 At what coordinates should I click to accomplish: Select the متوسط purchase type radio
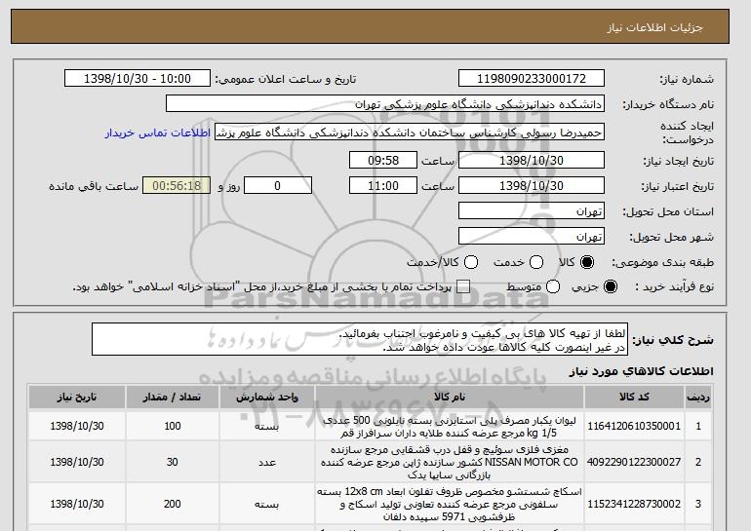click(x=553, y=286)
